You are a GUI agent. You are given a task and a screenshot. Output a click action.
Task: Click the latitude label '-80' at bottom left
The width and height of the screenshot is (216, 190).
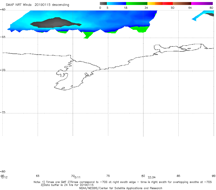3,171
